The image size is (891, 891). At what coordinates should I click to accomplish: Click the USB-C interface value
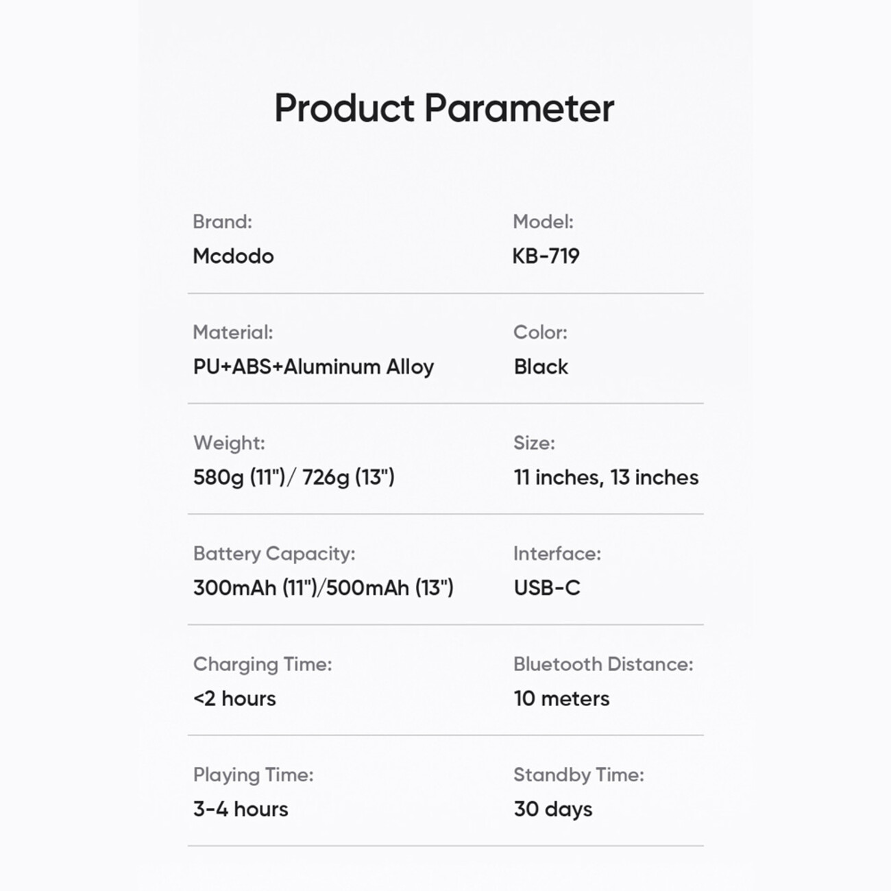pos(547,587)
